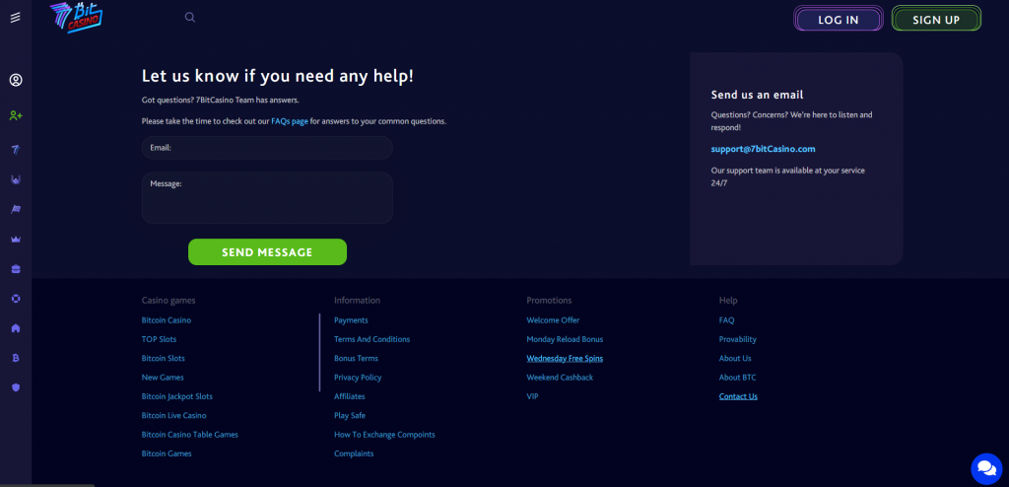Open Bitcoin Games footer link

tap(167, 453)
